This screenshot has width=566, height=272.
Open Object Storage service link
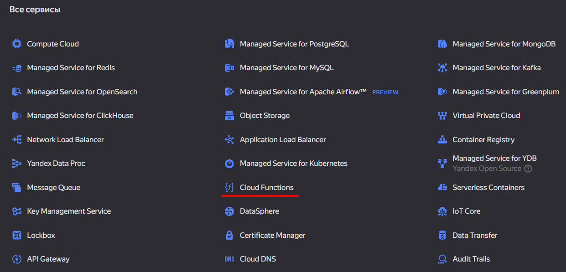point(265,115)
